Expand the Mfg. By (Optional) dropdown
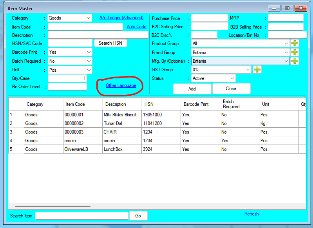The width and height of the screenshot is (313, 228). [241, 61]
